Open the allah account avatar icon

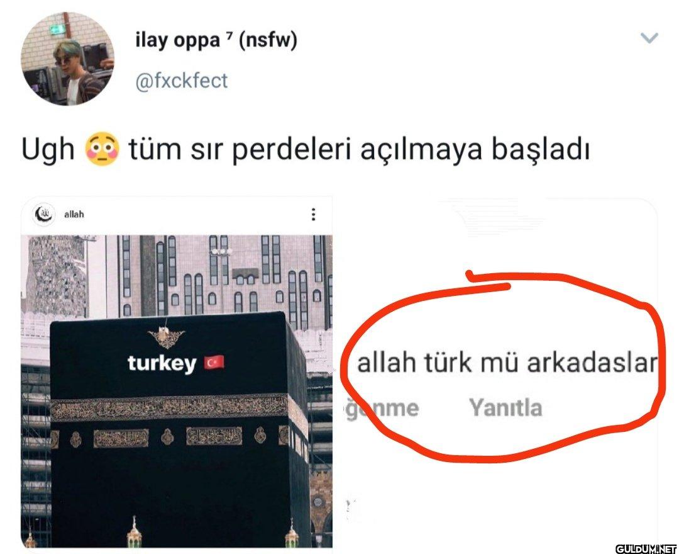click(44, 214)
